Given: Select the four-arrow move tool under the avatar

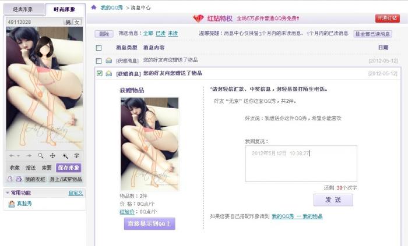Looking at the screenshot, I should tap(52, 155).
